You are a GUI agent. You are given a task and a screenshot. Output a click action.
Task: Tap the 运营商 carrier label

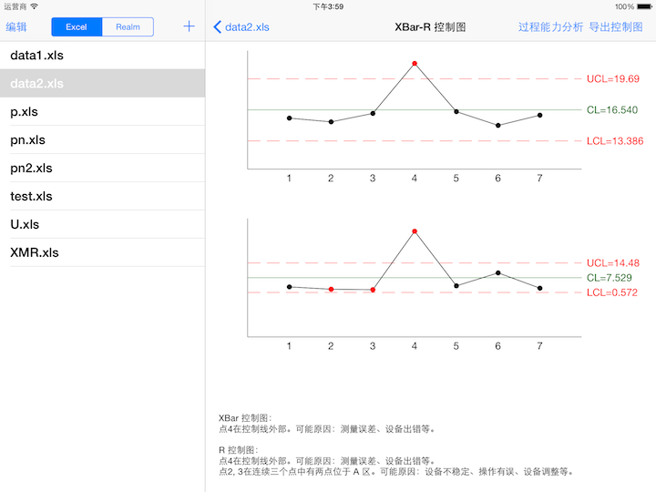15,6
